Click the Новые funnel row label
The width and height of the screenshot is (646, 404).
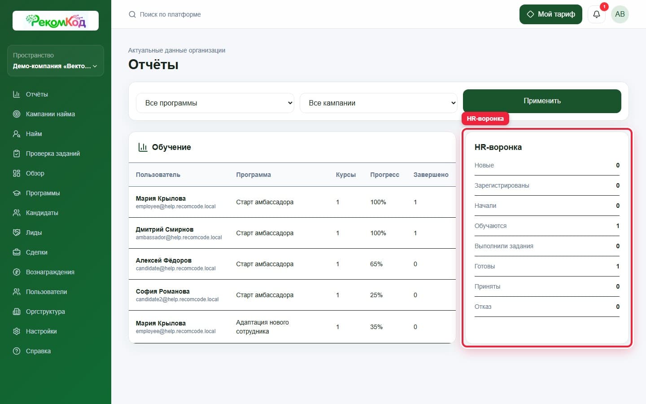484,165
